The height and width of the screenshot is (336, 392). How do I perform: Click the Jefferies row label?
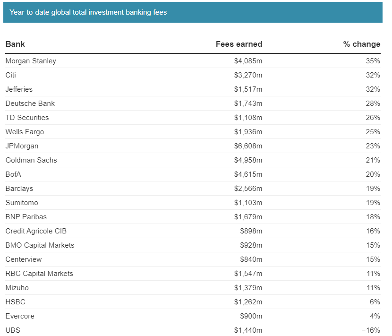coord(19,89)
